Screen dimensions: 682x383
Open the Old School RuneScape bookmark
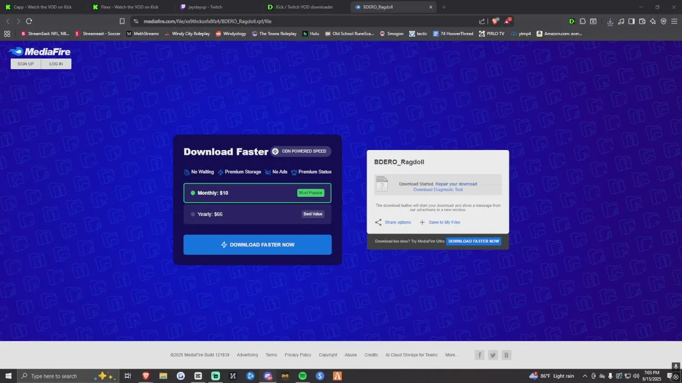point(349,34)
